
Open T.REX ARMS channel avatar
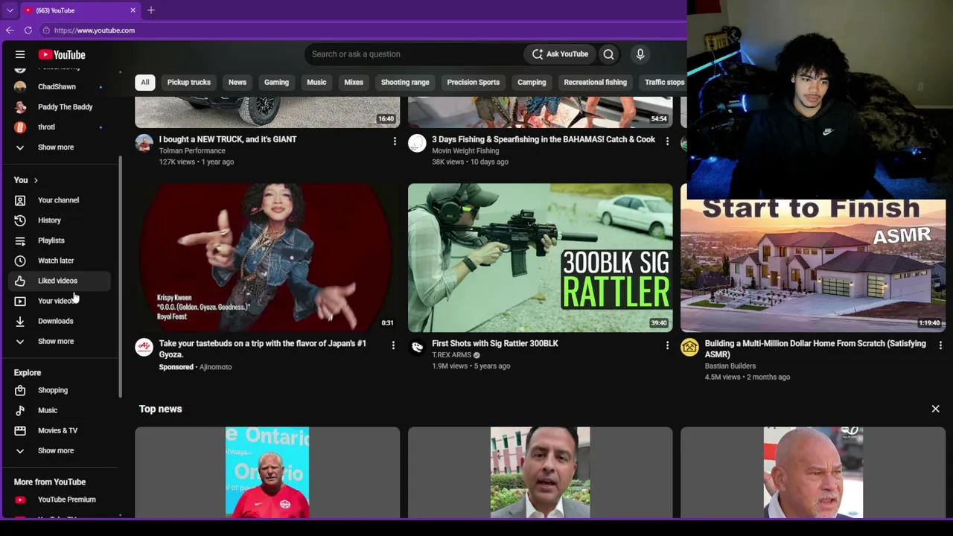(417, 347)
